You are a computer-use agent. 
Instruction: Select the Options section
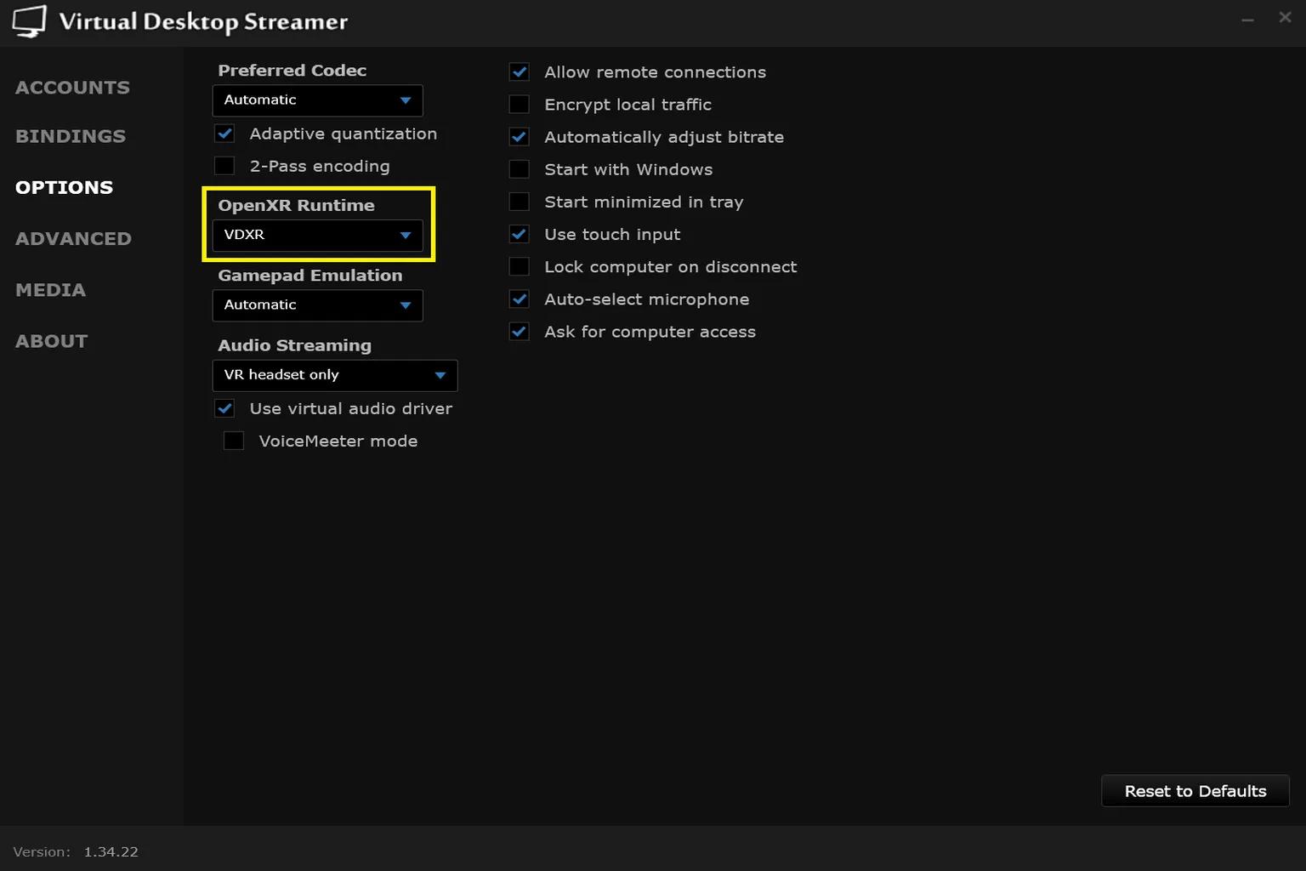pos(65,187)
